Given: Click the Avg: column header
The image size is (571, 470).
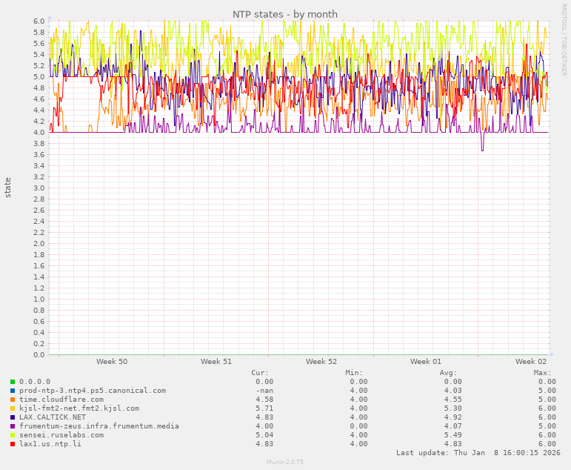Looking at the screenshot, I should point(448,373).
